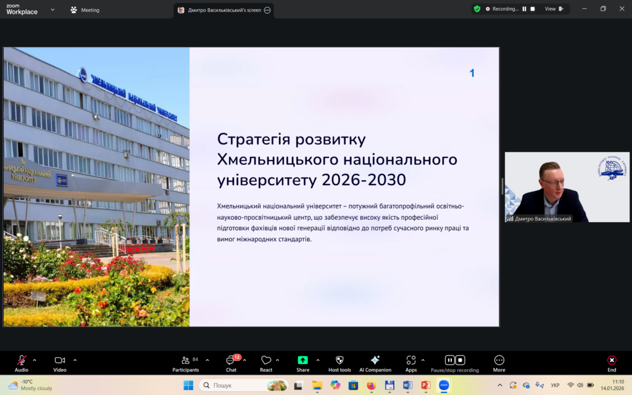
Task: Open the More options menu
Action: 499,360
